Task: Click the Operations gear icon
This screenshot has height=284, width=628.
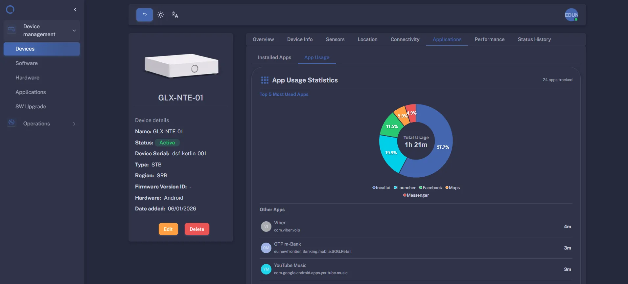Action: 12,122
